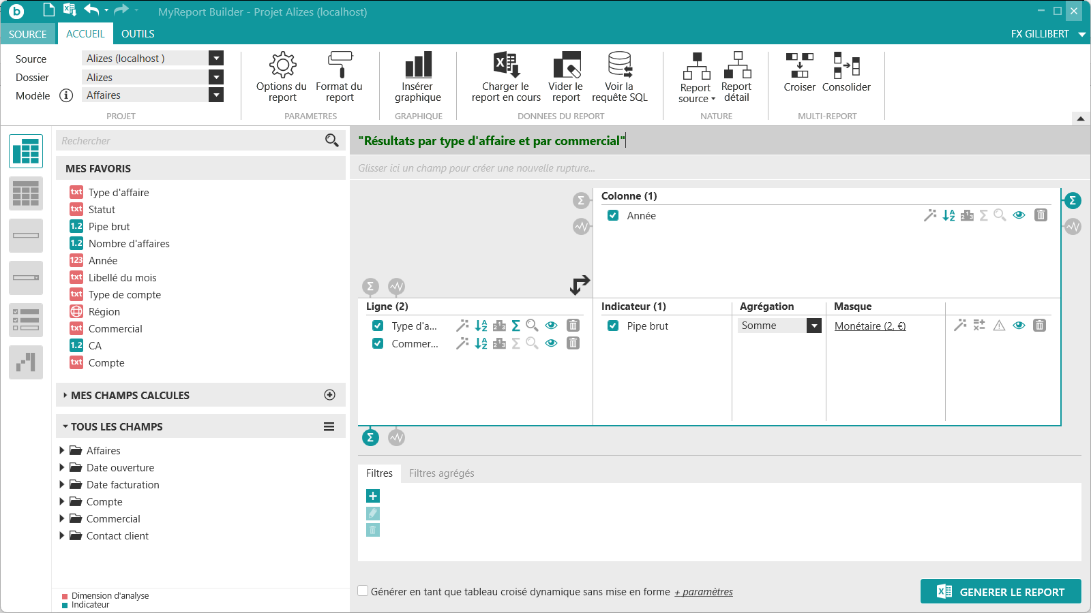Uncheck the Année column checkbox
Image resolution: width=1091 pixels, height=613 pixels.
pyautogui.click(x=613, y=215)
